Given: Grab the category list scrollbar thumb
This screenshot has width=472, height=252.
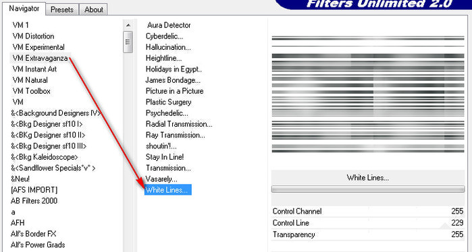Looking at the screenshot, I should [x=128, y=42].
